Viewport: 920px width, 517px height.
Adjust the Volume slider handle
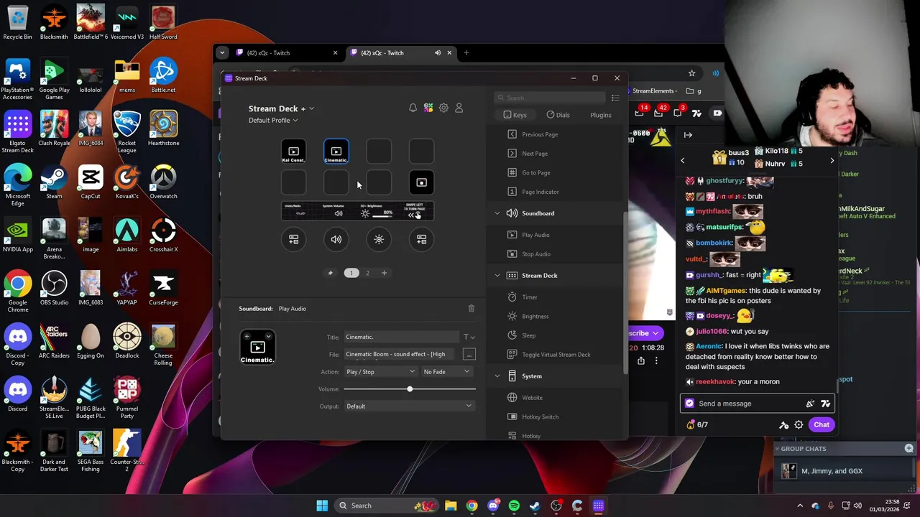tap(410, 389)
